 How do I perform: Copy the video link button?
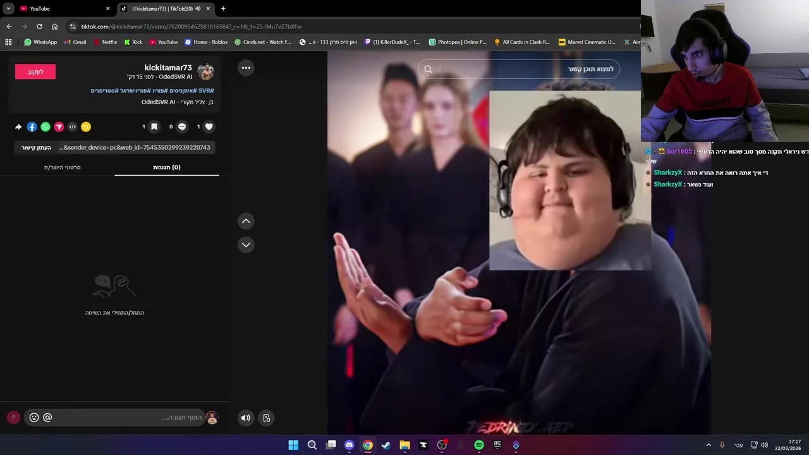pyautogui.click(x=36, y=147)
